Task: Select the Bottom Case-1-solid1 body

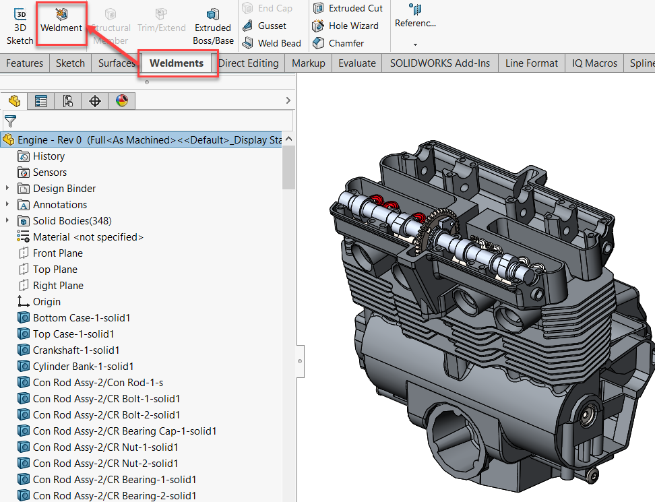Action: [x=74, y=318]
